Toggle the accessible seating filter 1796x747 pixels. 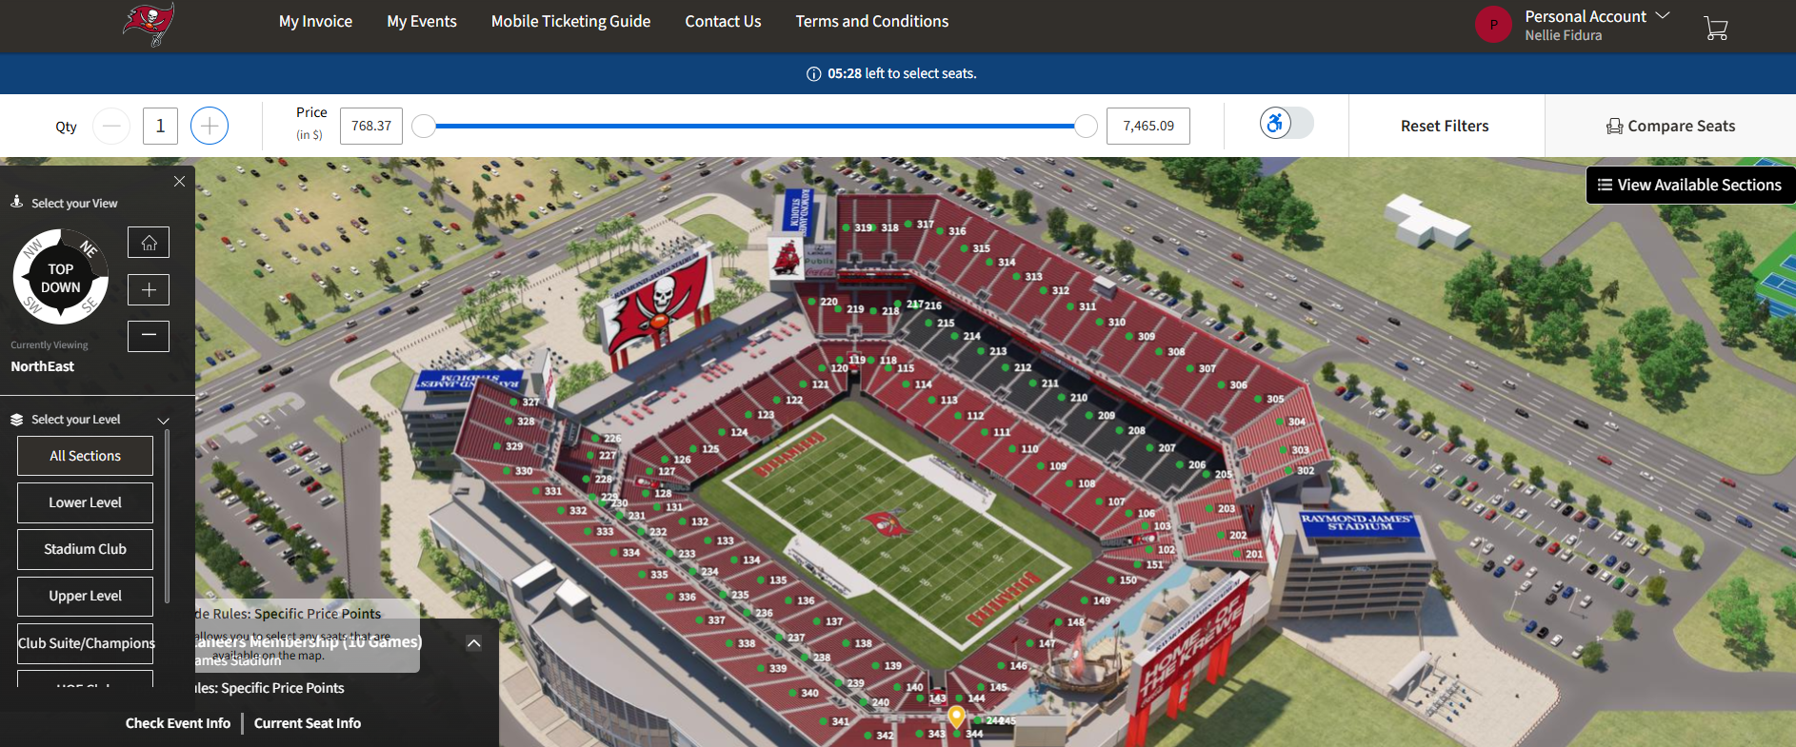[x=1286, y=123]
